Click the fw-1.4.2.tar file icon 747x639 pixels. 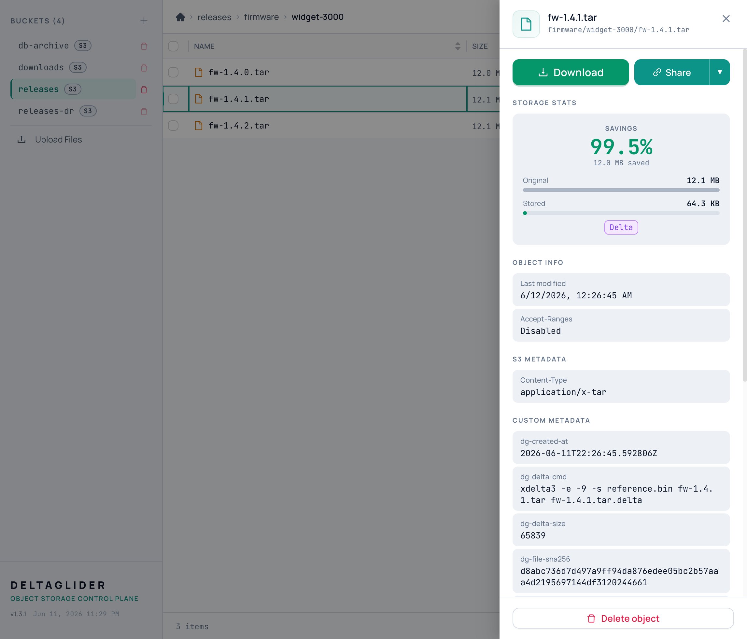point(198,126)
